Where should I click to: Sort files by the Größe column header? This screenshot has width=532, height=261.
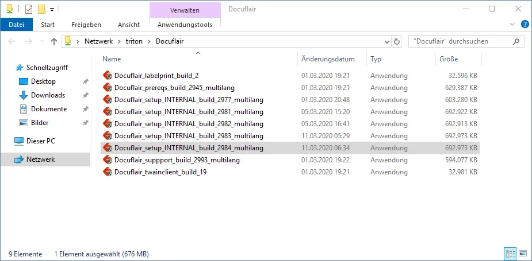(x=449, y=59)
